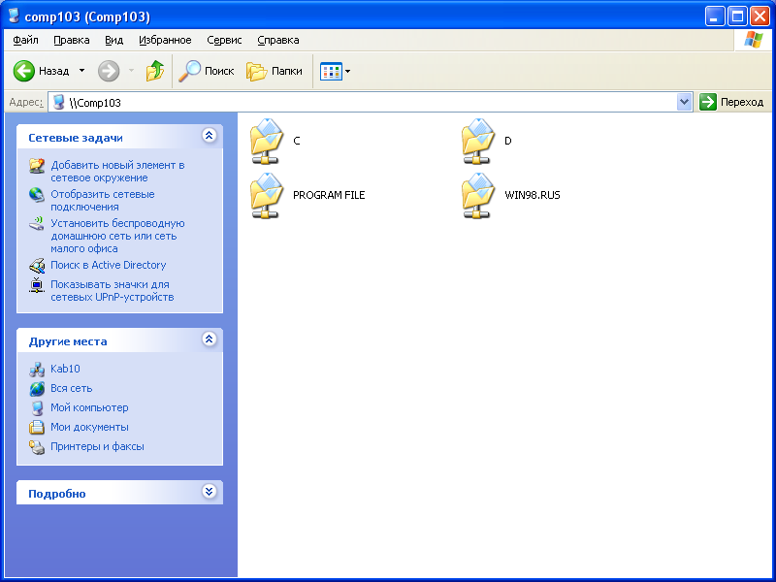Select the C shared folder icon
776x582 pixels.
tap(267, 141)
